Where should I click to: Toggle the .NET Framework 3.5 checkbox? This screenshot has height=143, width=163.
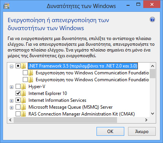point(18,66)
